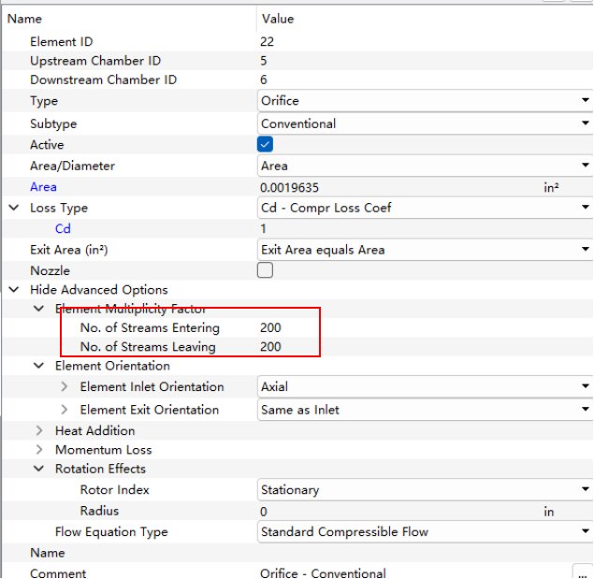The image size is (594, 579).
Task: Enable the Nozzle checkbox
Action: click(x=266, y=270)
